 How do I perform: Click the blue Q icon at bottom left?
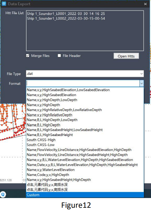[3, 194]
